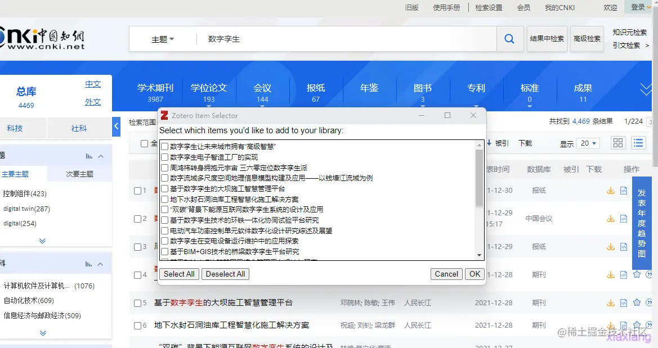This screenshot has width=658, height=348.
Task: Check 数字孪生在变电设备运行维护中的应用探索 in Zotero
Action: pos(164,241)
